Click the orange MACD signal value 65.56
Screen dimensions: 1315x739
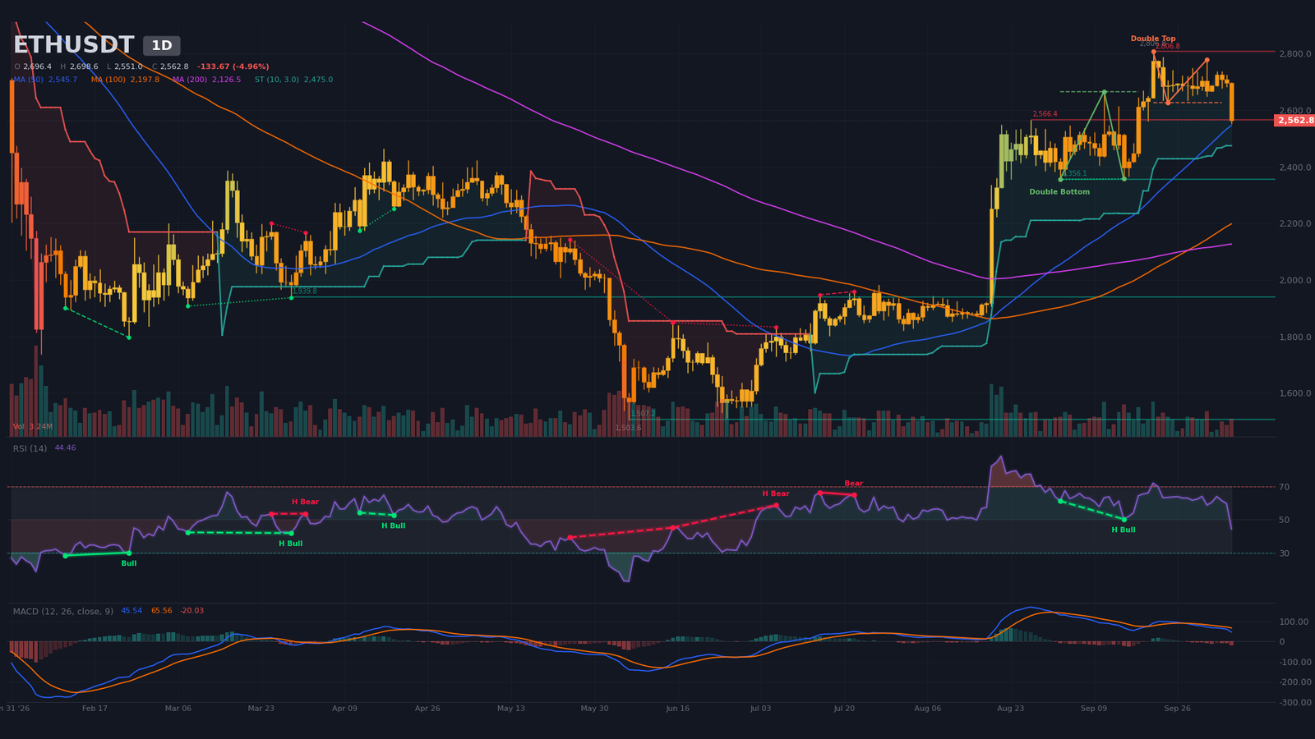tap(162, 611)
